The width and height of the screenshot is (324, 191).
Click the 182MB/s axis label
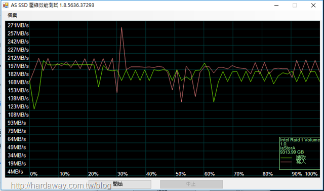pos(18,74)
